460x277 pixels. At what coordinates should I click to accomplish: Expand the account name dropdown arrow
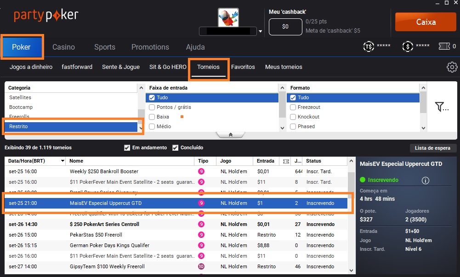tap(260, 31)
